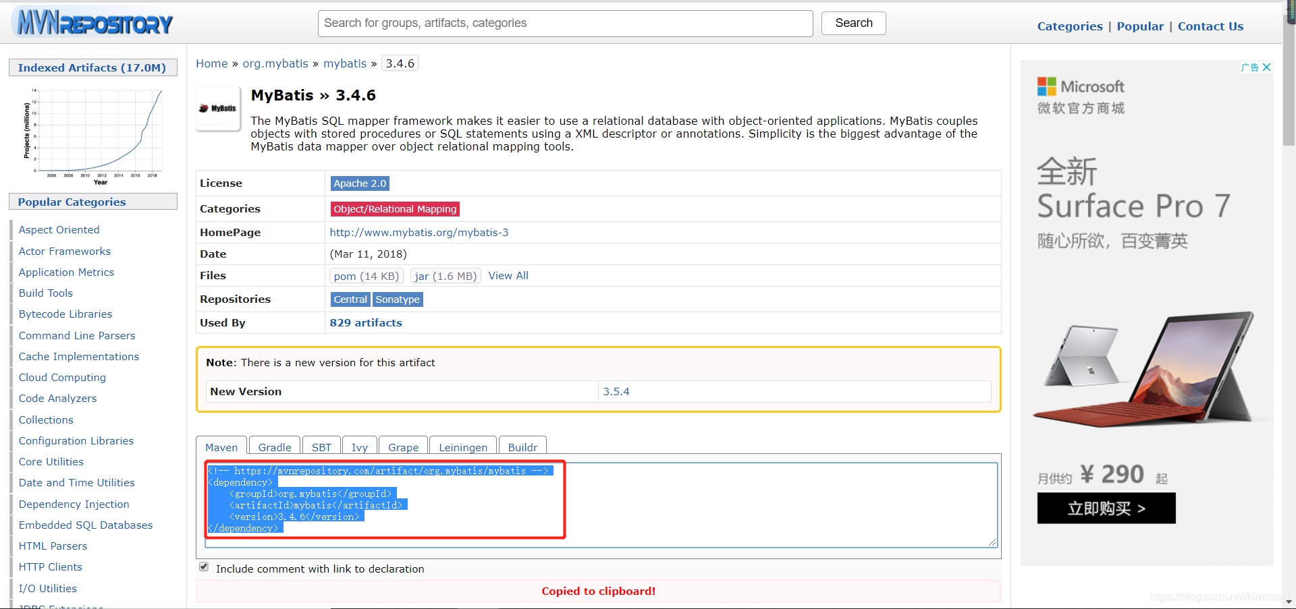Open Aspect Oriented category
1296x609 pixels.
[x=59, y=230]
